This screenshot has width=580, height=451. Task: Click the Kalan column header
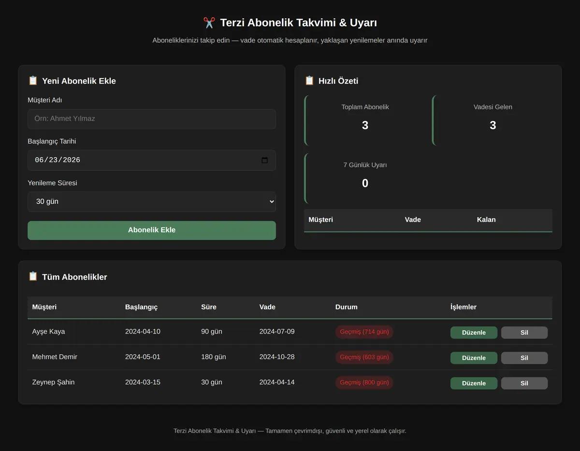coord(486,220)
